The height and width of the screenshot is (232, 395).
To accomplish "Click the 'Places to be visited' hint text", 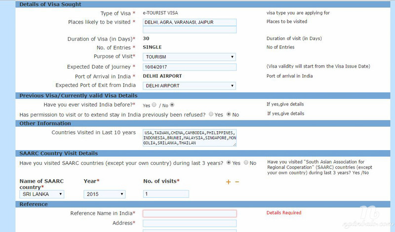I will coord(287,22).
